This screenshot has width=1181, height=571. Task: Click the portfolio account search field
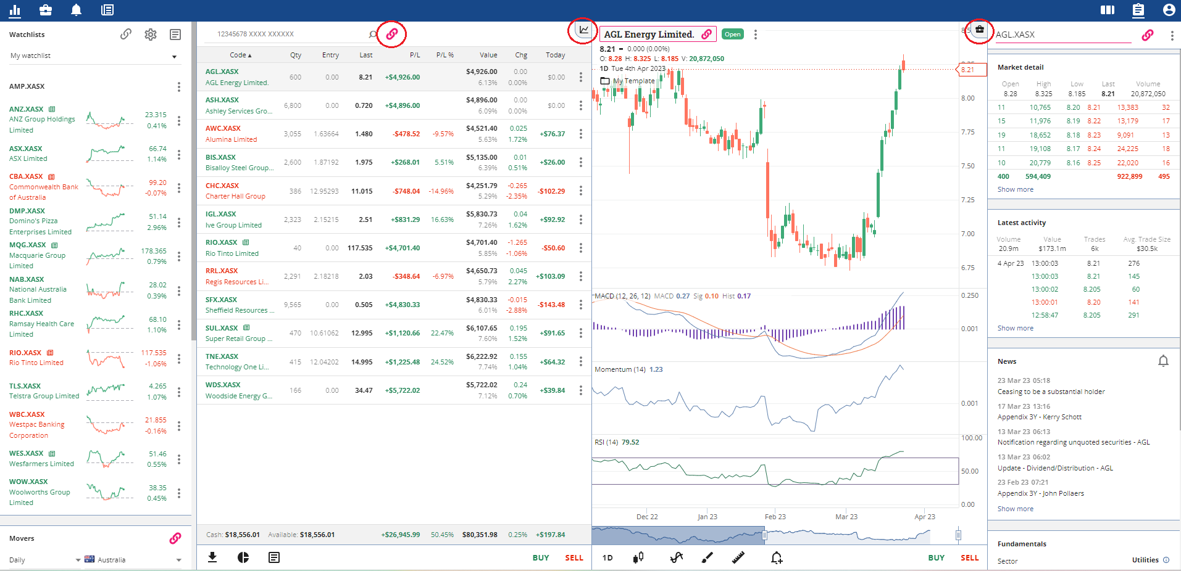coord(290,35)
